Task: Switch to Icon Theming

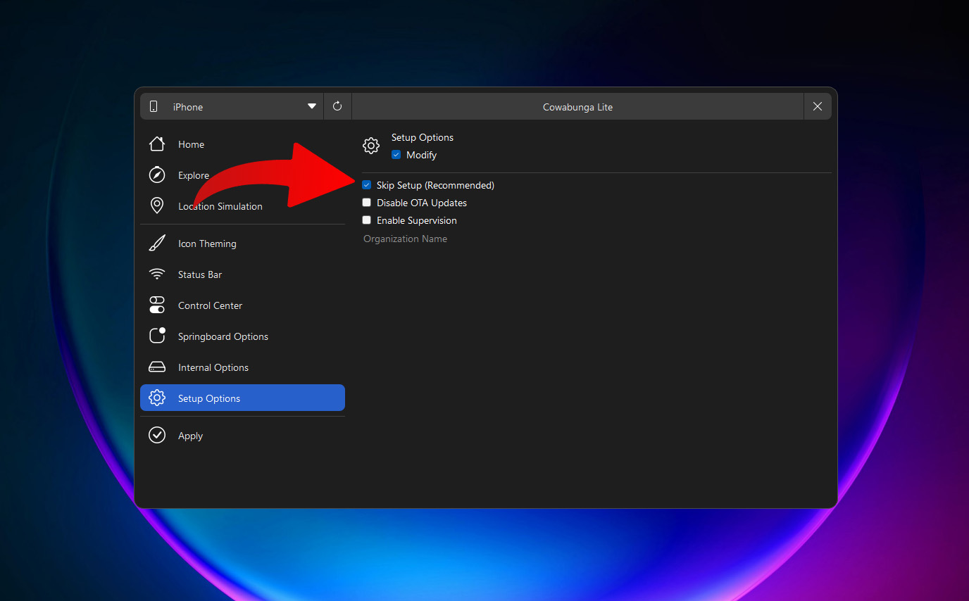Action: [x=242, y=243]
